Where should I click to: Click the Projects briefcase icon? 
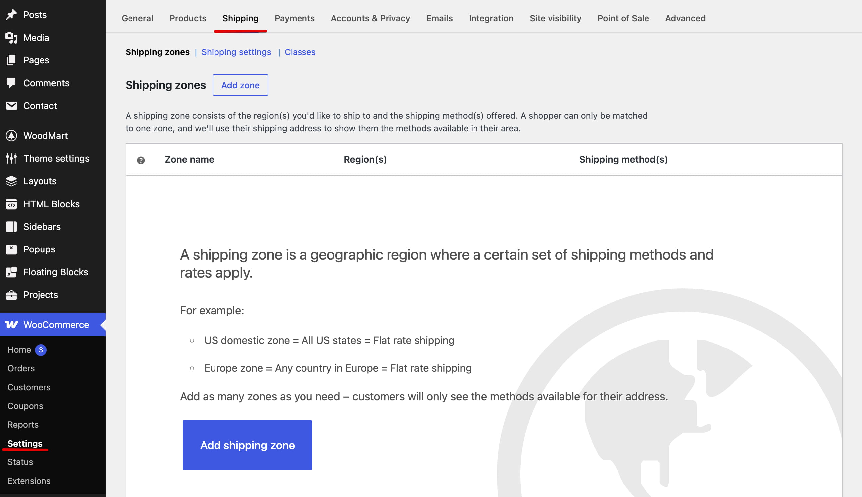click(11, 295)
